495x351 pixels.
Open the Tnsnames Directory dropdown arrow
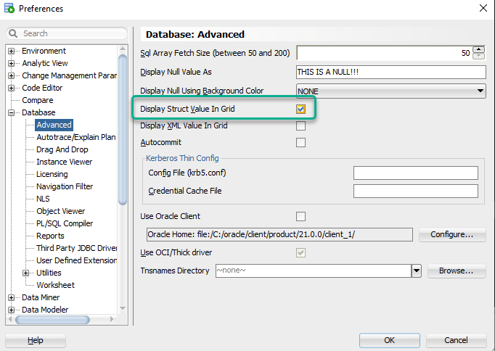click(x=417, y=271)
